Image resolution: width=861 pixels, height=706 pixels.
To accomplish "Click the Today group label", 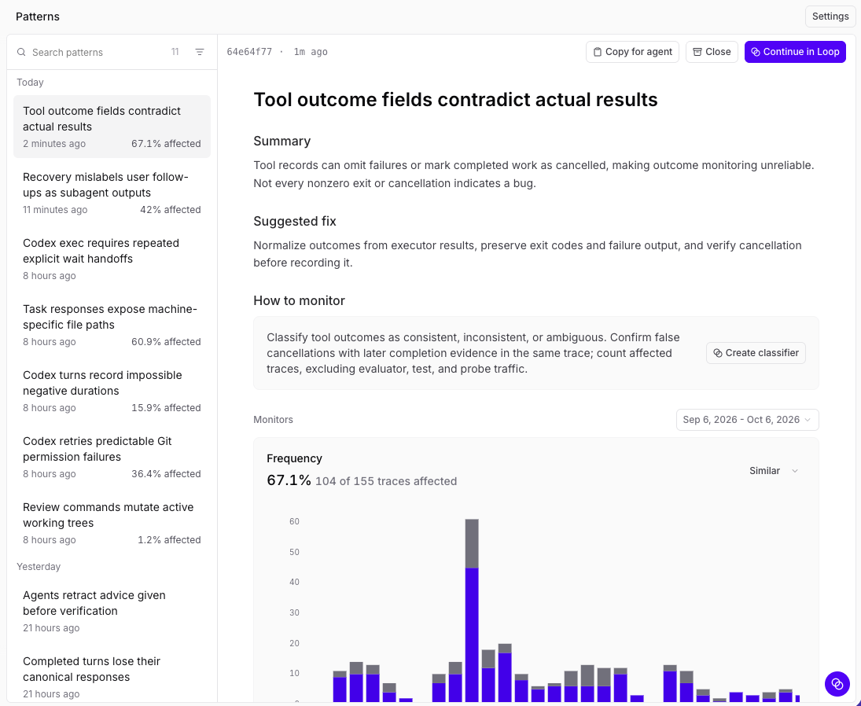I will (30, 83).
